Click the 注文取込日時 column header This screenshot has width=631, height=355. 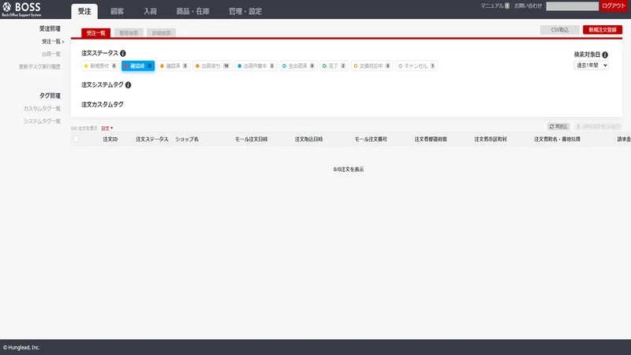pos(308,140)
